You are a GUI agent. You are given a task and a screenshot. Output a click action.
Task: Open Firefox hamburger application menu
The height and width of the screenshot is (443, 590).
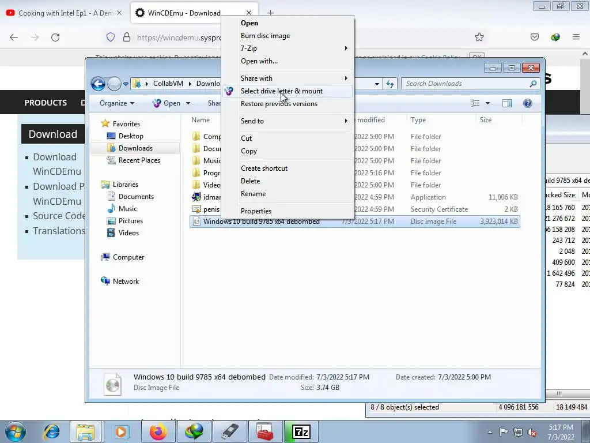[576, 37]
